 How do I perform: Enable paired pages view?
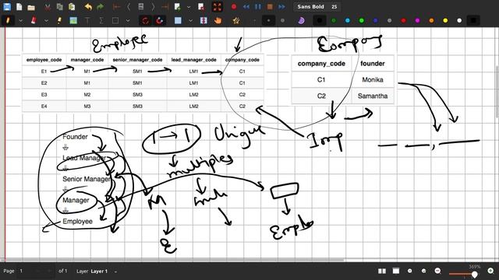pos(382,271)
